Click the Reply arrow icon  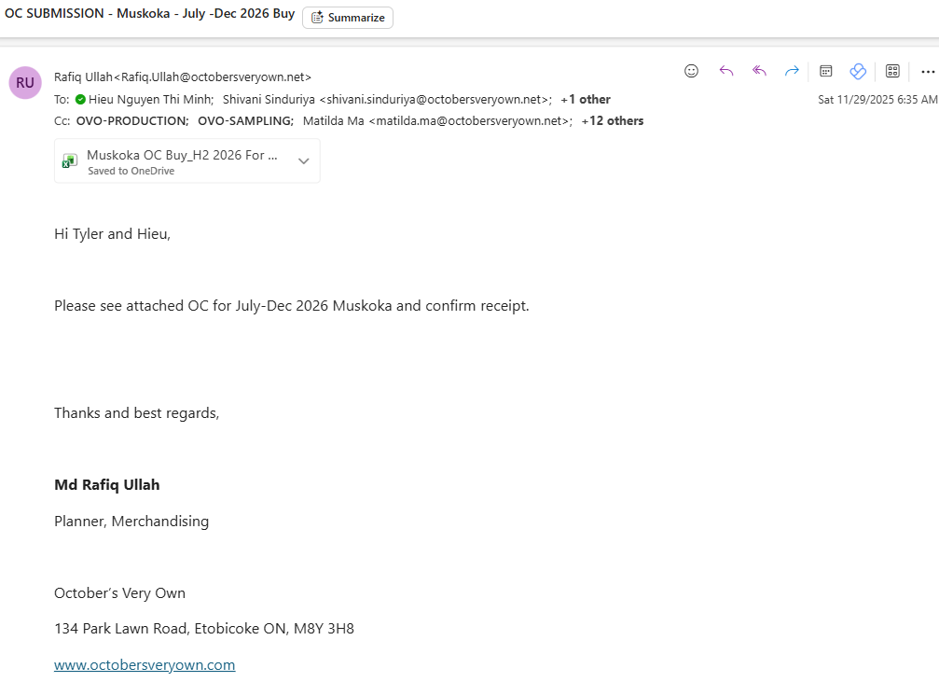725,71
